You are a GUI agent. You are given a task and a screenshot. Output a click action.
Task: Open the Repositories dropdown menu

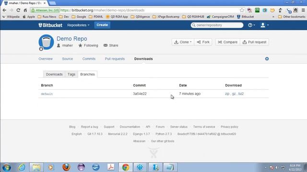point(78,25)
